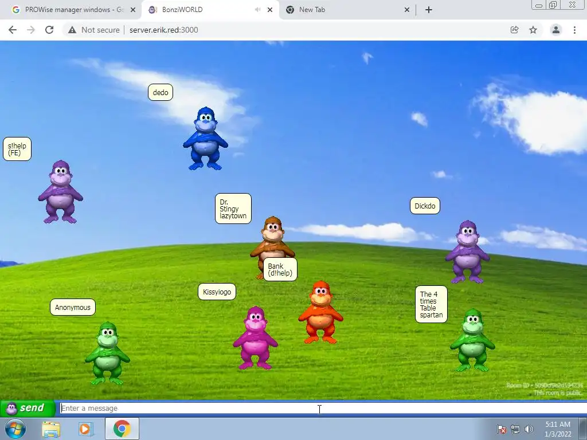
Task: Click the Chrome taskbar icon
Action: 122,429
